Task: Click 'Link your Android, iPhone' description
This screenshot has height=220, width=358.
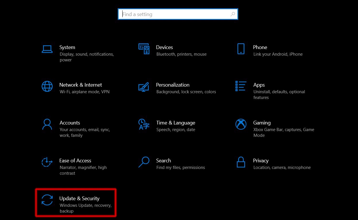Action: coord(278,54)
